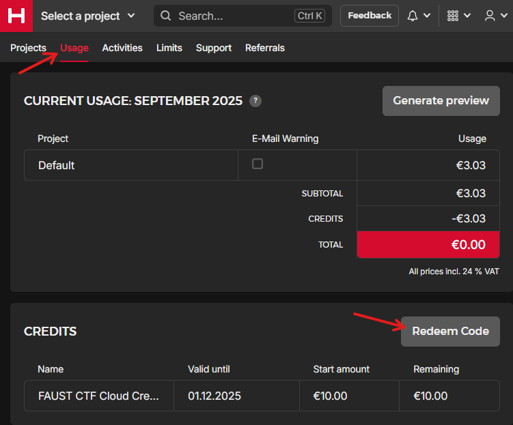This screenshot has height=425, width=513.
Task: Open the user account menu
Action: [490, 16]
